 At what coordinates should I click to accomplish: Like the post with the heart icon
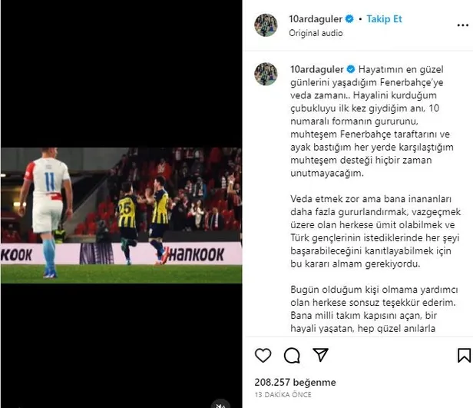click(263, 355)
